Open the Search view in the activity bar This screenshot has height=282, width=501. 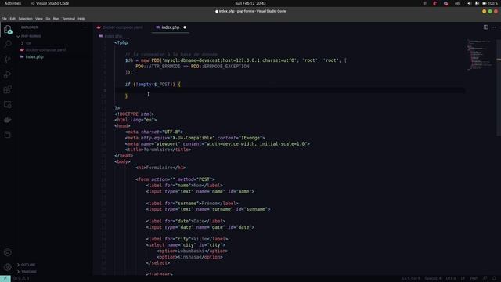click(x=8, y=44)
